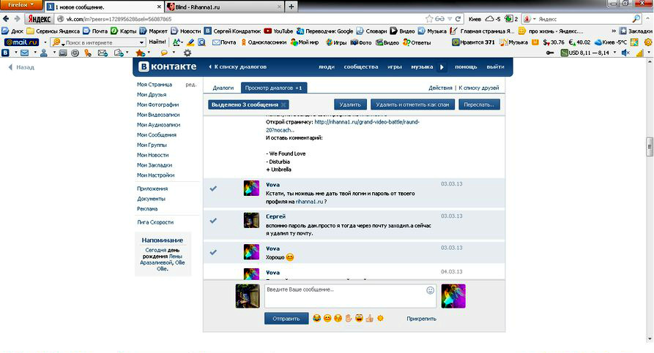Click Vova's avatar next to the Хорошо message
654x353 pixels.
click(251, 252)
